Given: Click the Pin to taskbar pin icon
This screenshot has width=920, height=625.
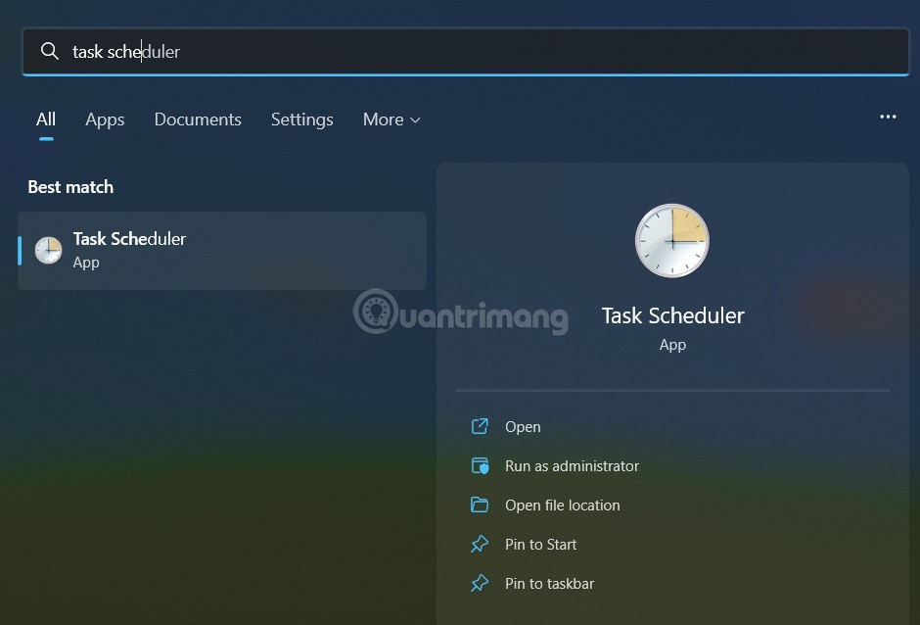Looking at the screenshot, I should point(480,583).
